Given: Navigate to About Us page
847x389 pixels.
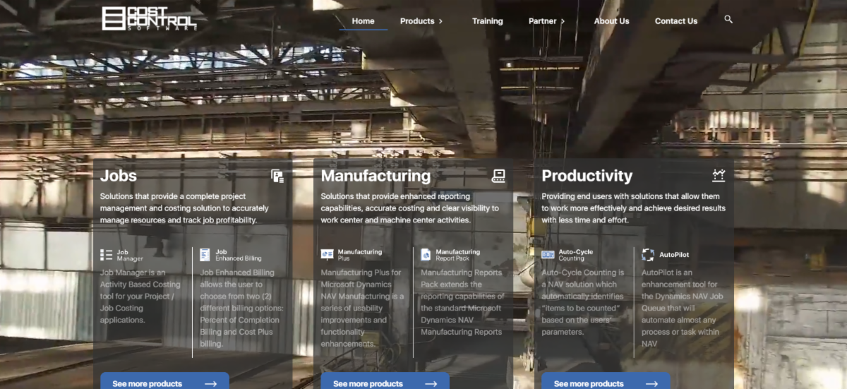Looking at the screenshot, I should tap(611, 21).
